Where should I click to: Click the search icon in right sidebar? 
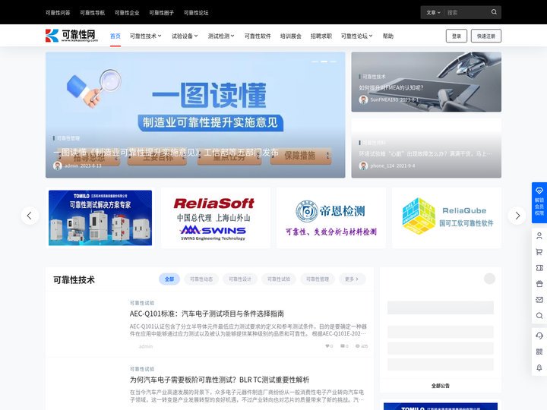(x=539, y=316)
